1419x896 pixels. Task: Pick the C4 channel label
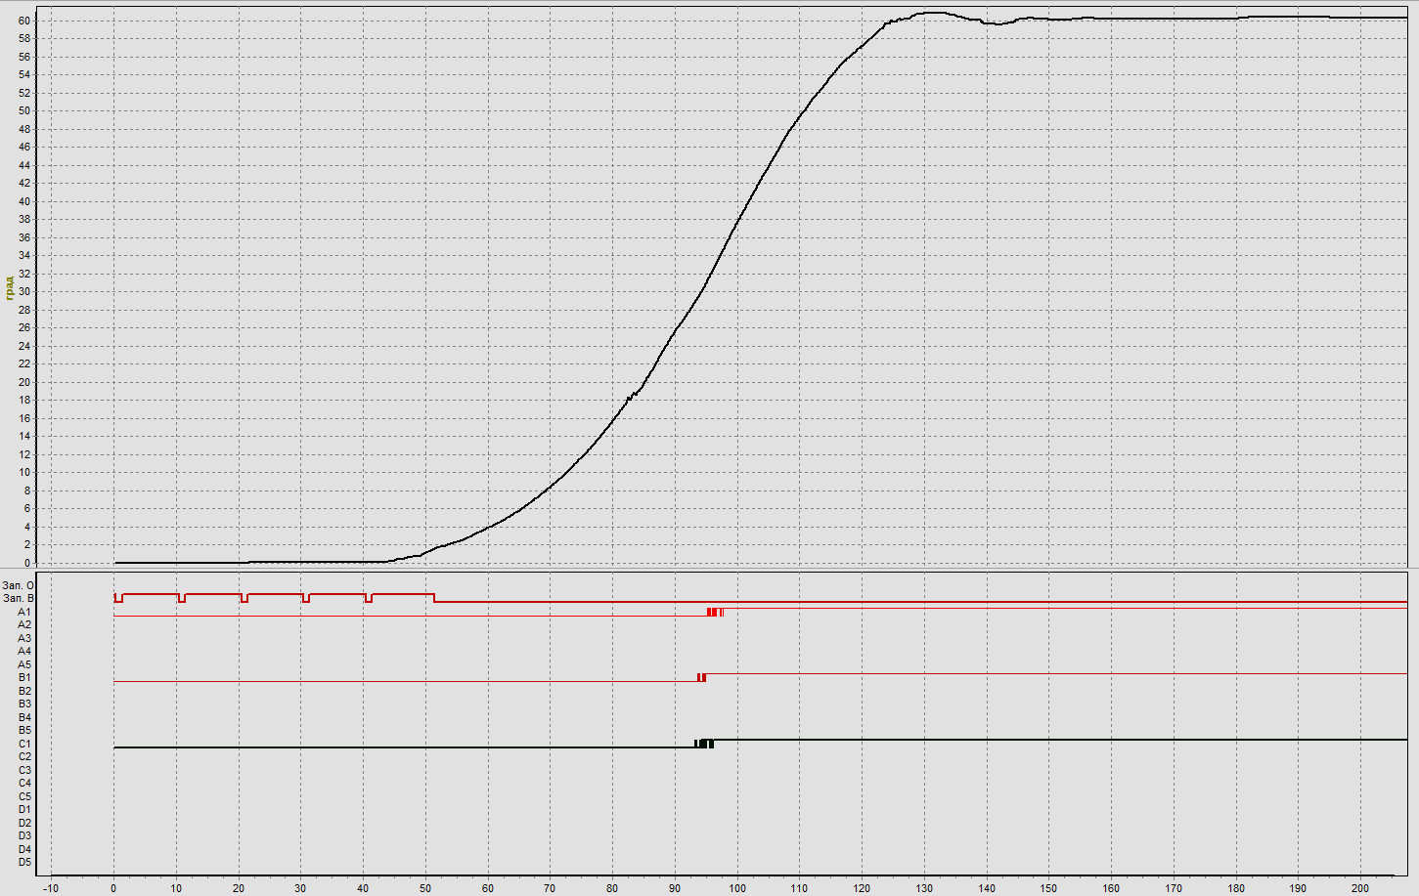(24, 783)
